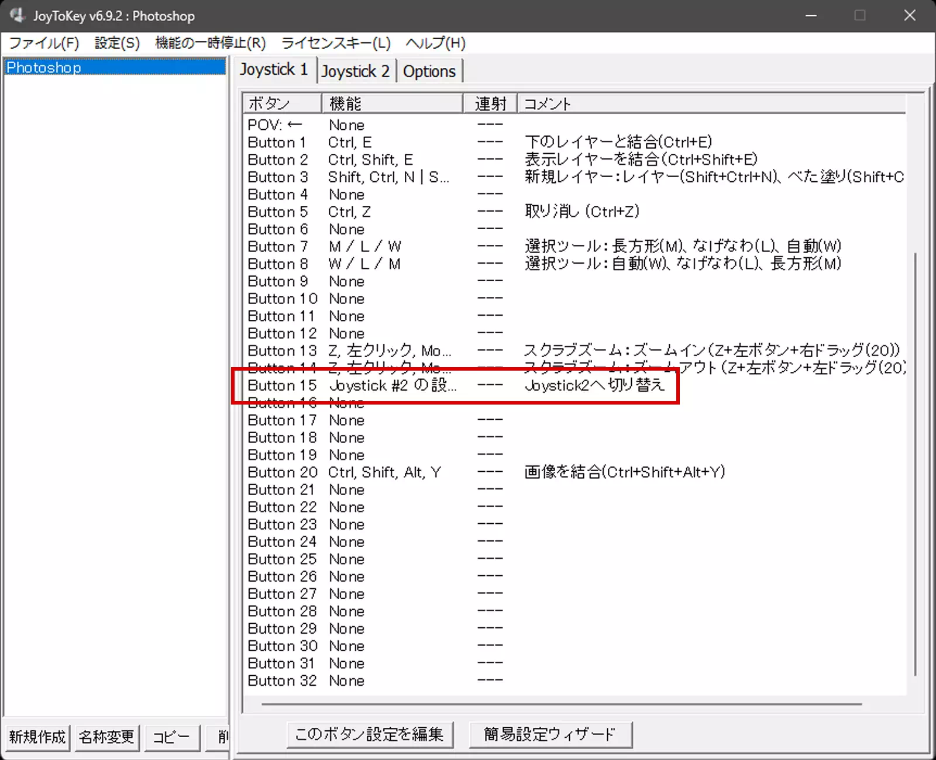
Task: Select the Button 7 row
Action: (x=575, y=247)
